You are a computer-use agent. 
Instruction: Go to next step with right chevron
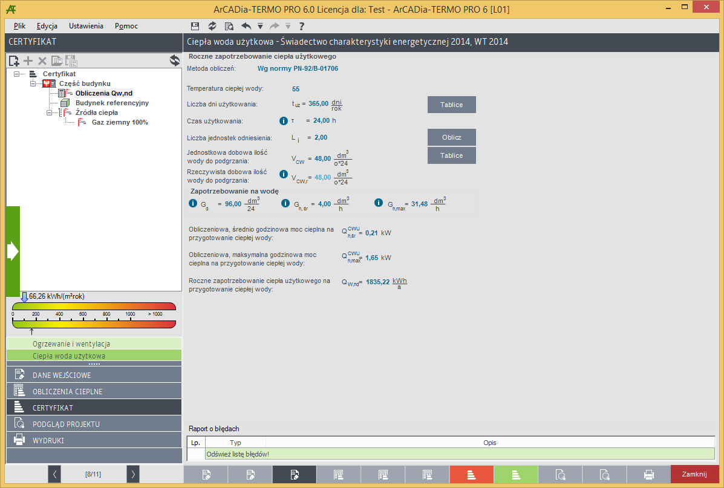(x=133, y=474)
